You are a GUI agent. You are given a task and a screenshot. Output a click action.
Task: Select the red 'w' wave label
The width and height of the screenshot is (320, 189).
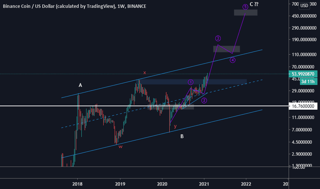click(121, 146)
